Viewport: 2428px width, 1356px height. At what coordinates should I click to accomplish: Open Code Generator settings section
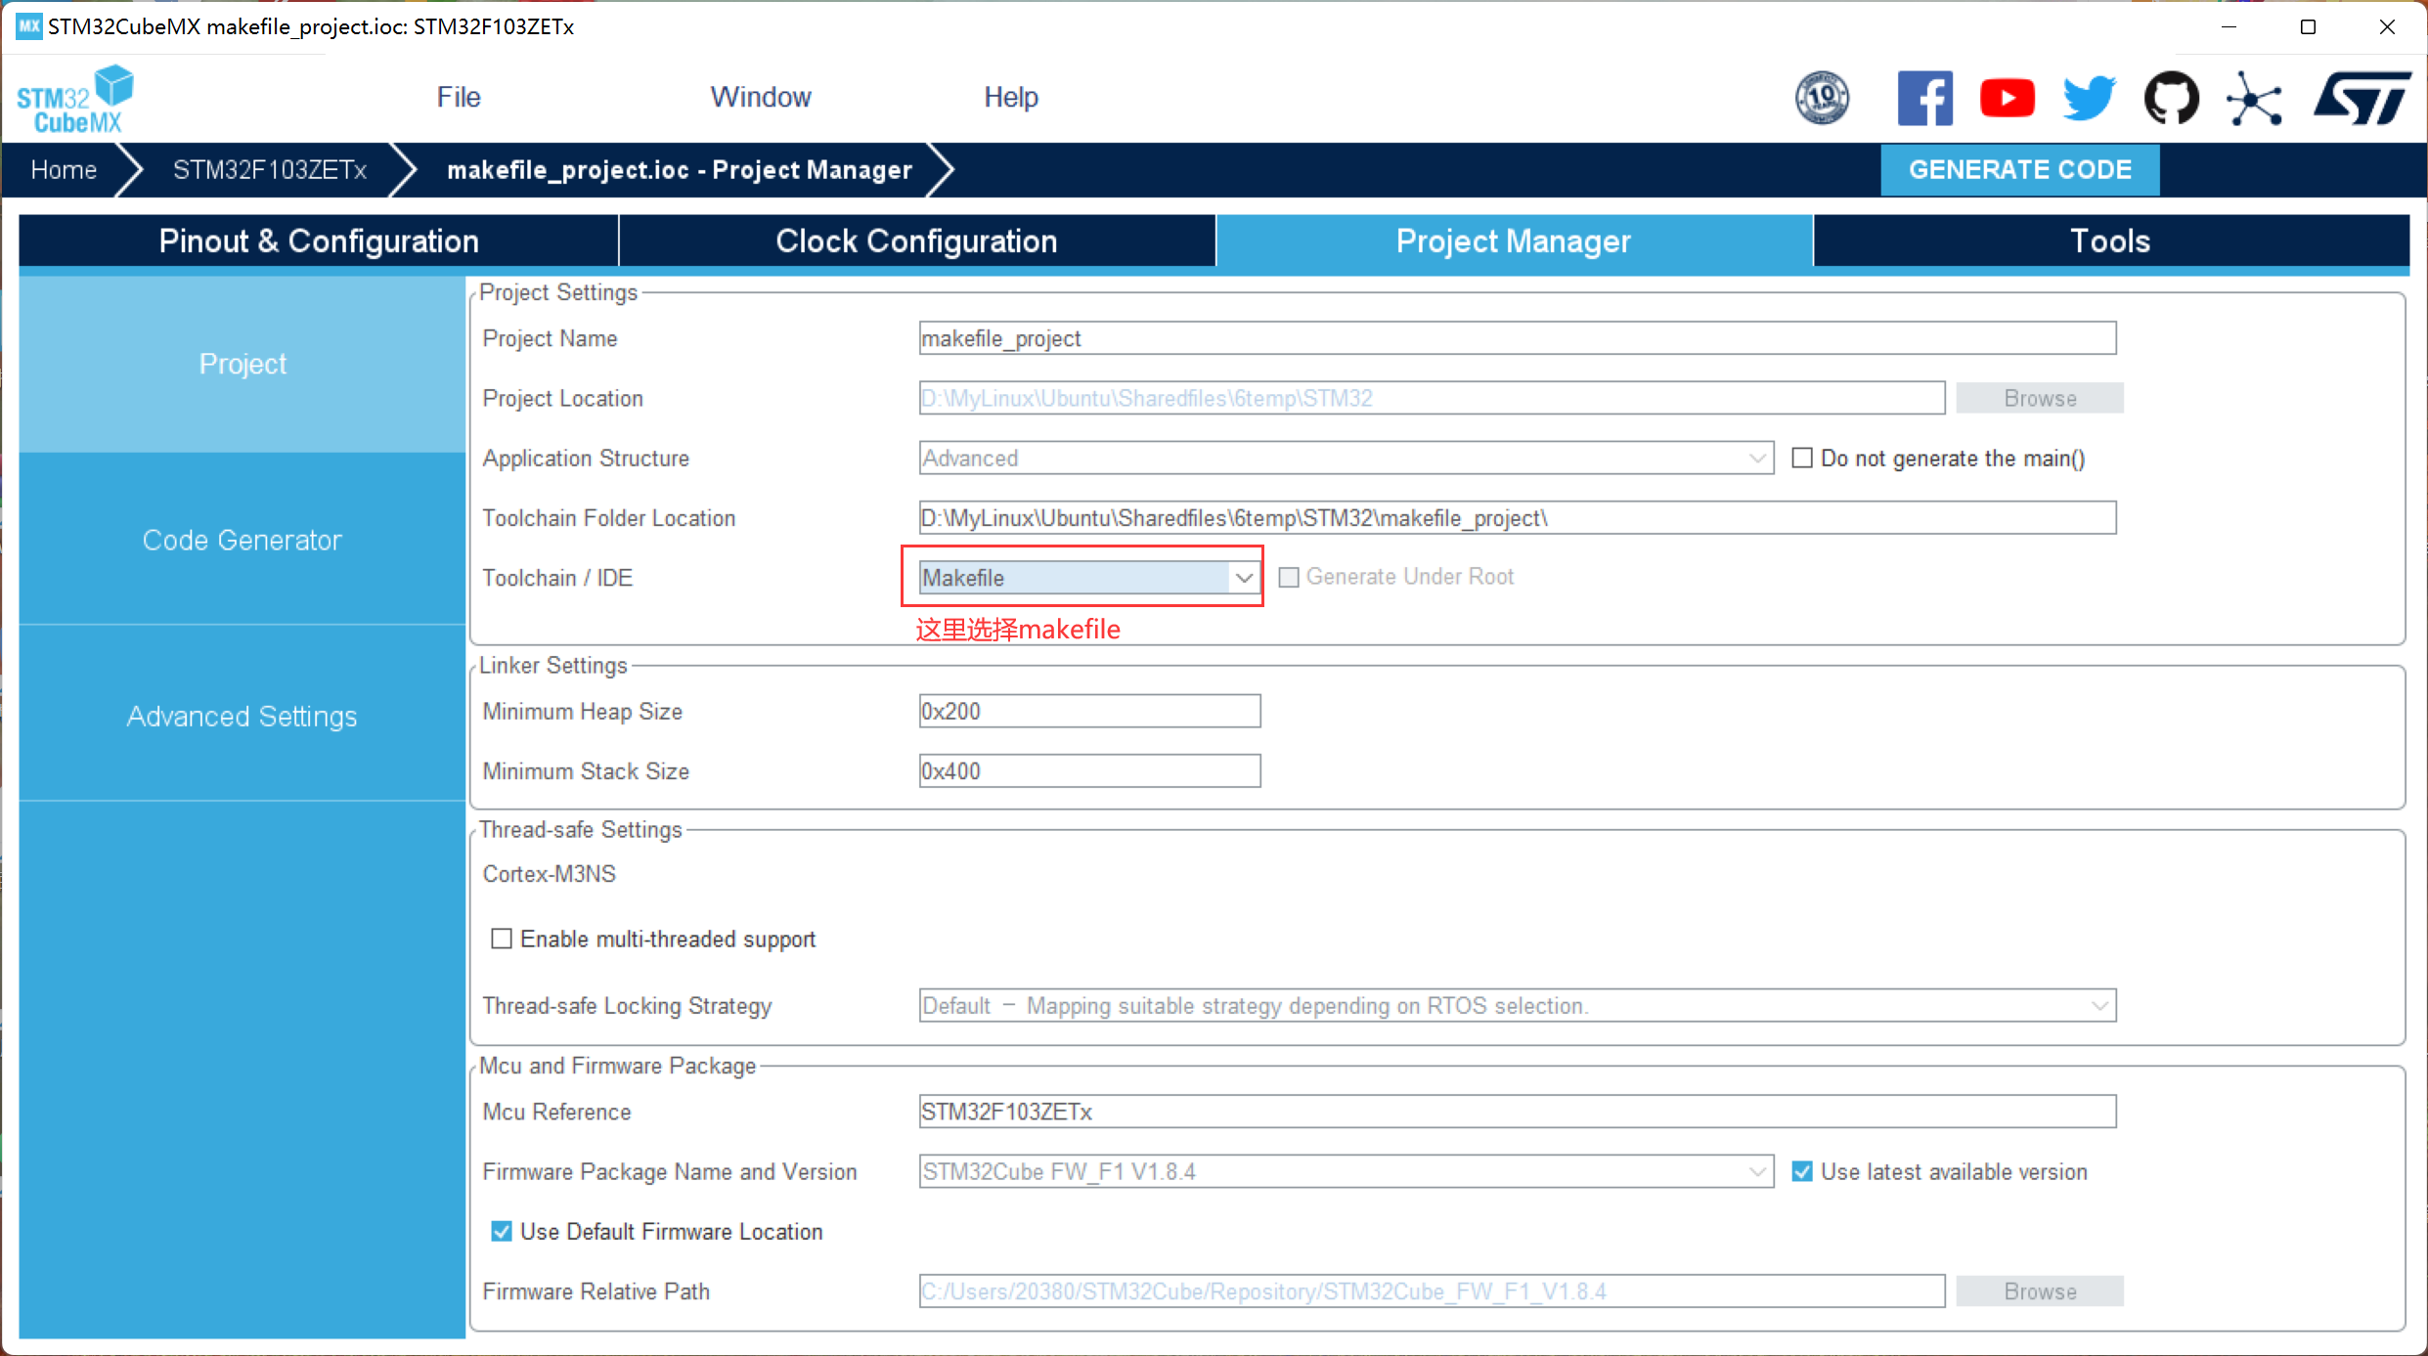coord(242,540)
